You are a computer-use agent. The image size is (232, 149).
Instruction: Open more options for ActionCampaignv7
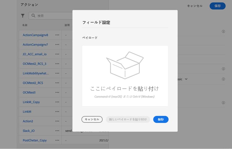57,44
